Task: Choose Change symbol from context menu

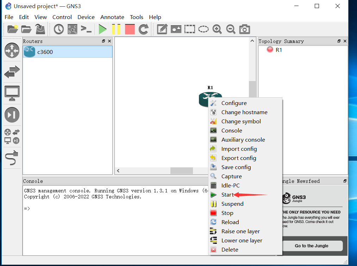Action: (245, 121)
